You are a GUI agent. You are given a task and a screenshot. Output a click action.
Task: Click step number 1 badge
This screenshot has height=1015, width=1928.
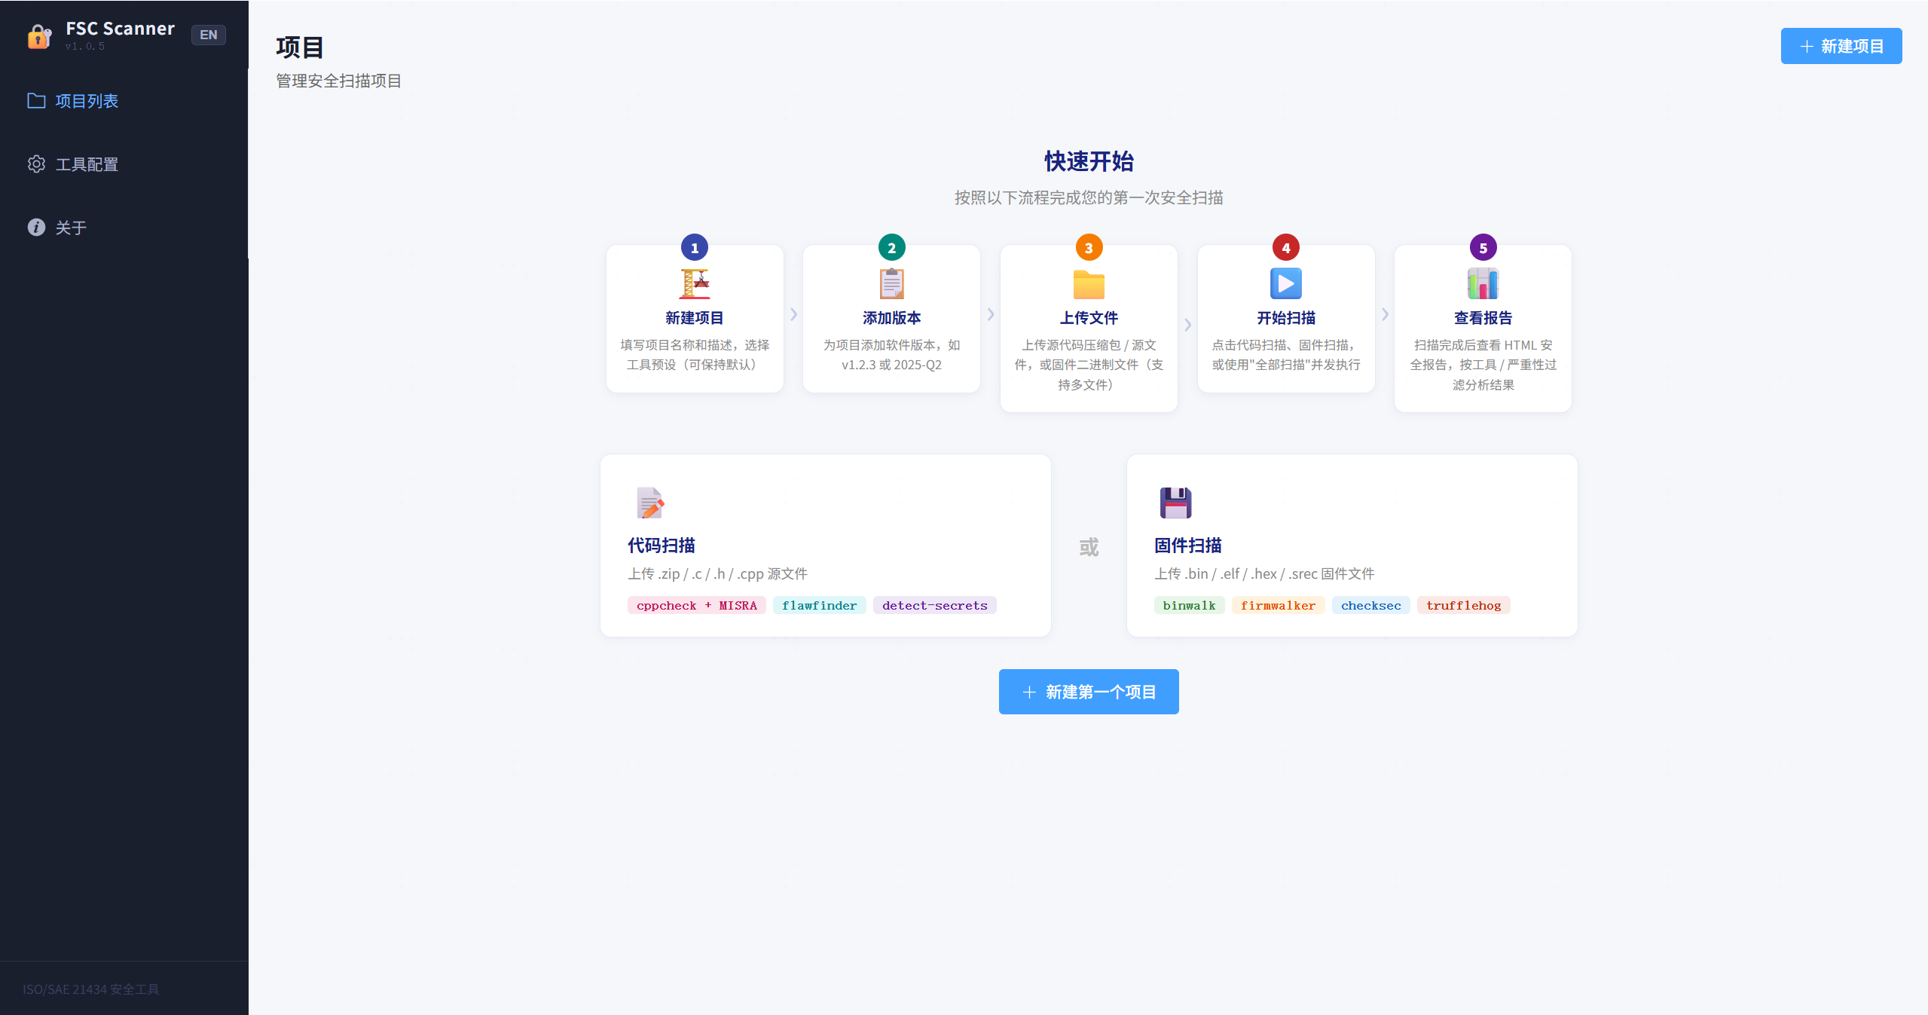point(695,247)
